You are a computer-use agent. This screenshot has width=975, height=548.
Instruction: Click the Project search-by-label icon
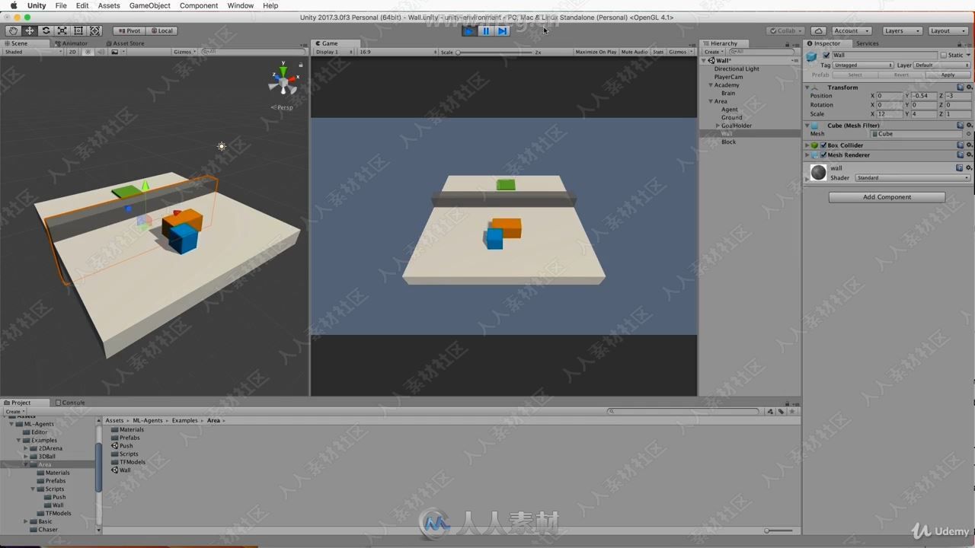click(781, 411)
